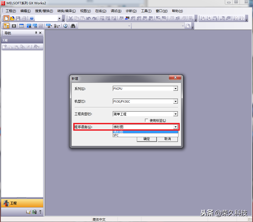Click the Save Project disk icon

(x=18, y=18)
